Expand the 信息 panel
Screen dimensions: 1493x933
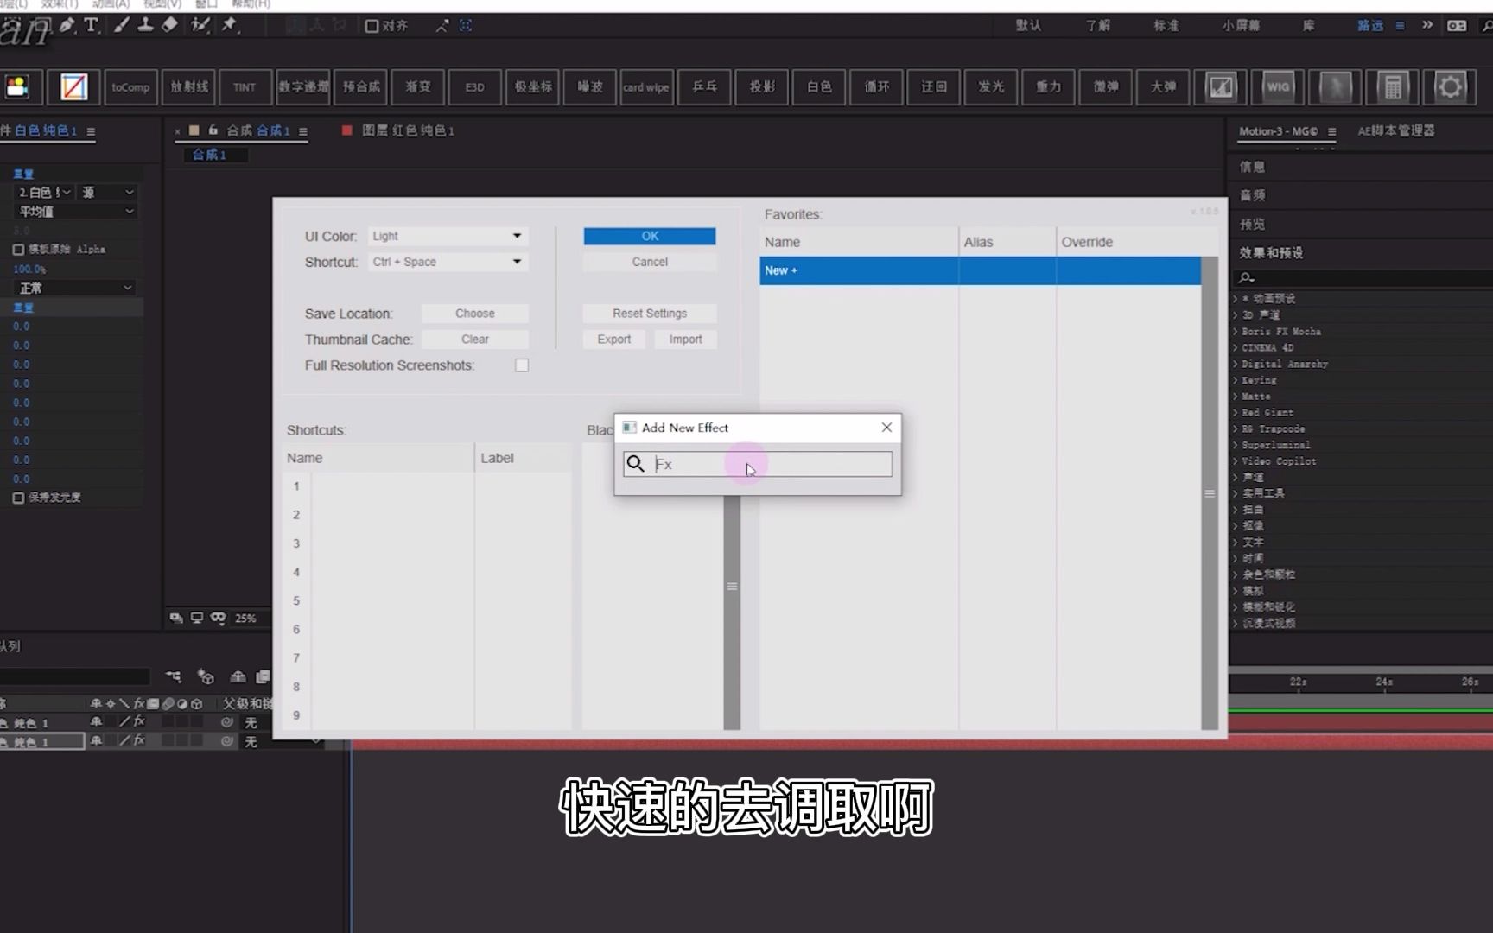tap(1252, 167)
